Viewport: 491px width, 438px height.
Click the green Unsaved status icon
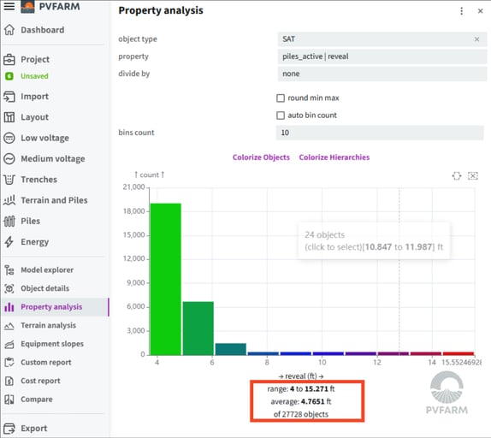tap(9, 76)
